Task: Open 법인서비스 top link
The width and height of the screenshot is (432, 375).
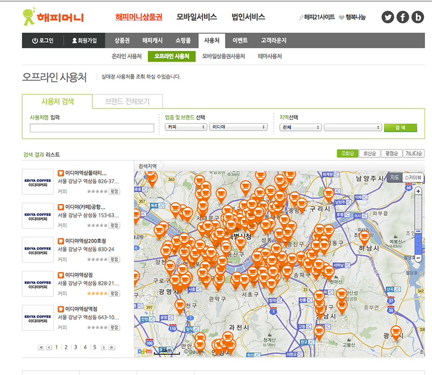Action: [x=248, y=17]
